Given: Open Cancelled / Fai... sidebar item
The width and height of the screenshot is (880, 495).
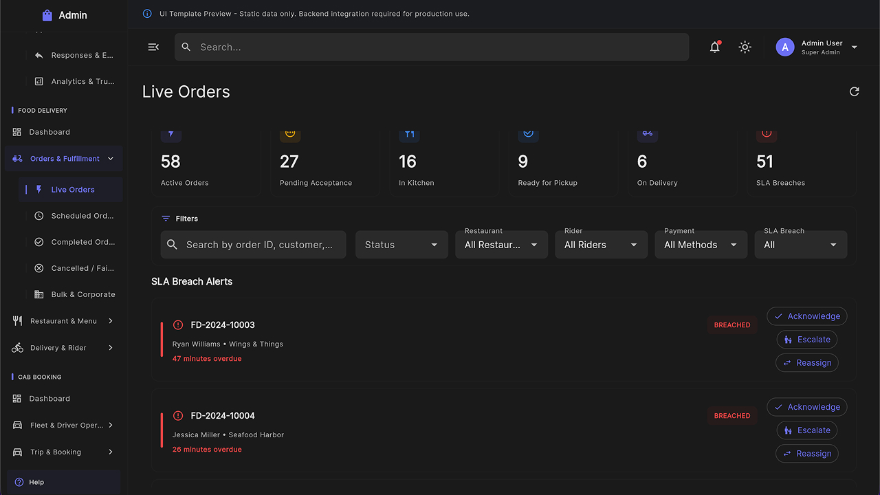Looking at the screenshot, I should (71, 268).
